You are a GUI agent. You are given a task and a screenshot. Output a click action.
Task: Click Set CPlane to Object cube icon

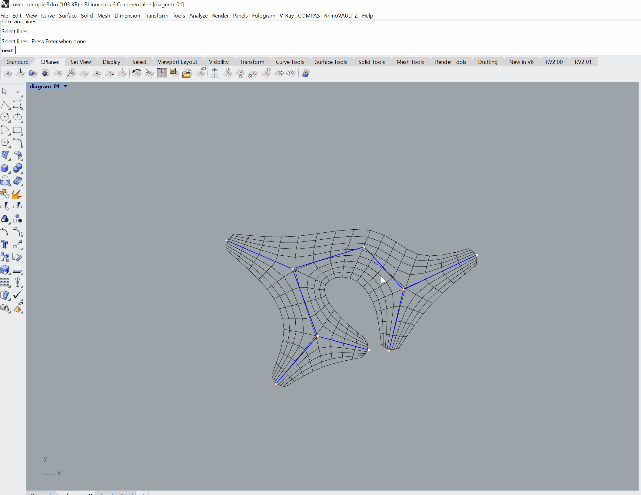(33, 73)
